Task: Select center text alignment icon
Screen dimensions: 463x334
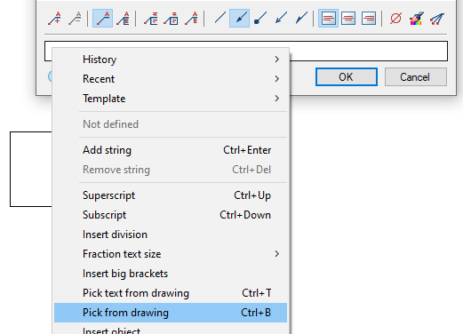Action: (x=348, y=19)
